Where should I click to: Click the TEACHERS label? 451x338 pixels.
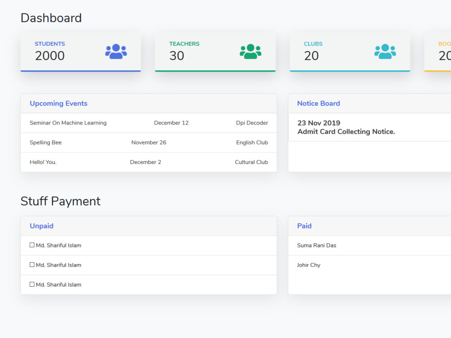pyautogui.click(x=184, y=44)
